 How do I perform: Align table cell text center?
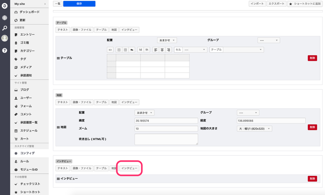coord(162,50)
